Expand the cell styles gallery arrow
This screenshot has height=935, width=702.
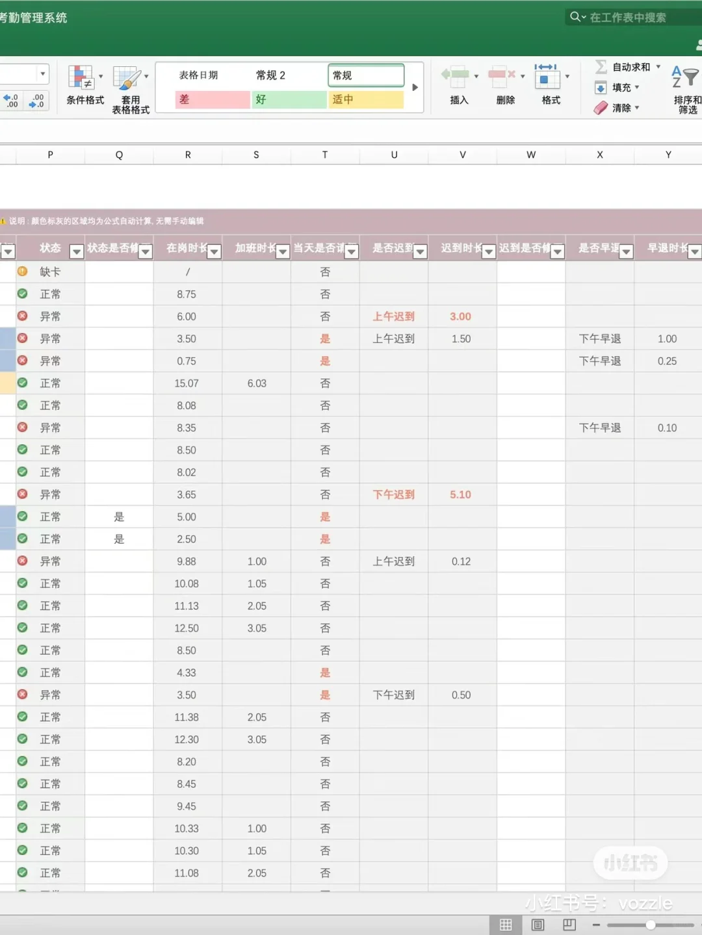[x=415, y=87]
